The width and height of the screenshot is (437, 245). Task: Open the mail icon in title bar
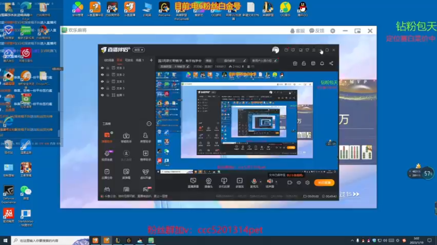point(286,50)
